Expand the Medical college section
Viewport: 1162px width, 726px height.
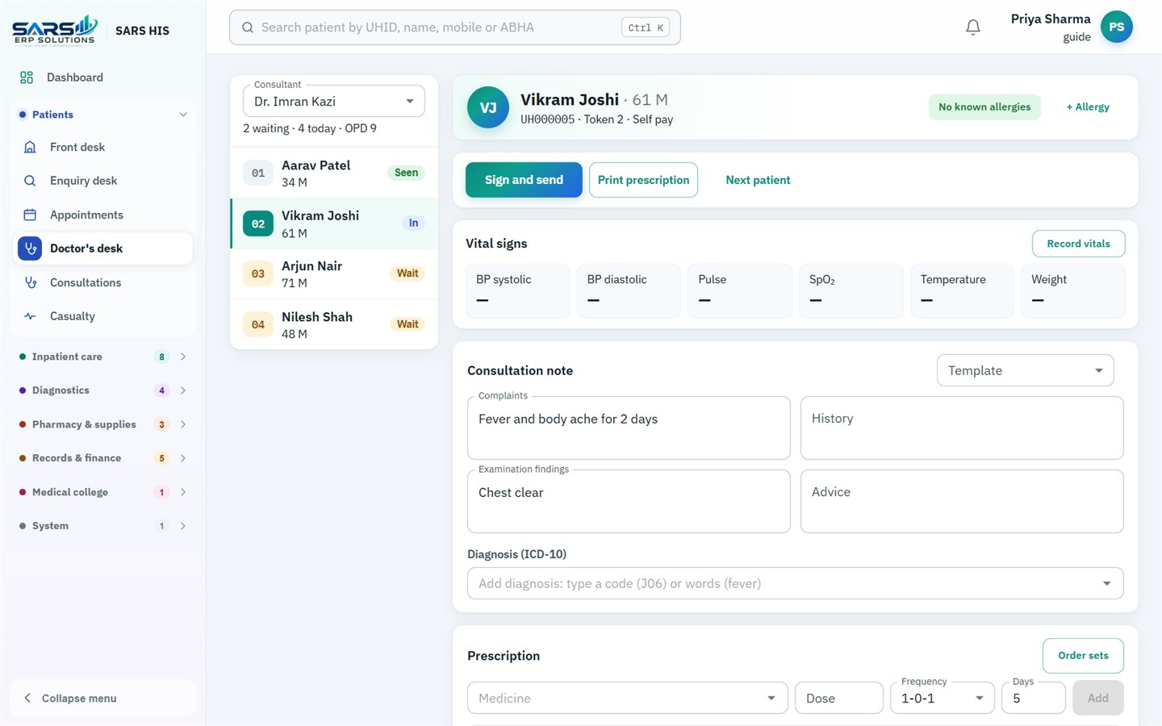[x=102, y=492]
